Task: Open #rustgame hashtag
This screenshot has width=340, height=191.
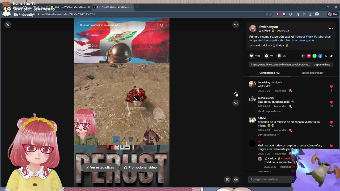Action: tap(307, 40)
